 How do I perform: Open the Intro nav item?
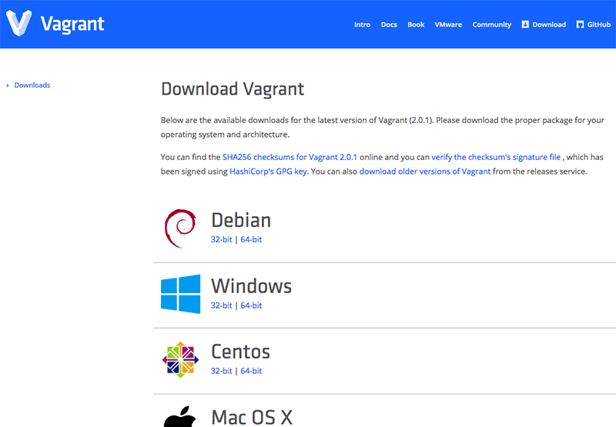(362, 25)
